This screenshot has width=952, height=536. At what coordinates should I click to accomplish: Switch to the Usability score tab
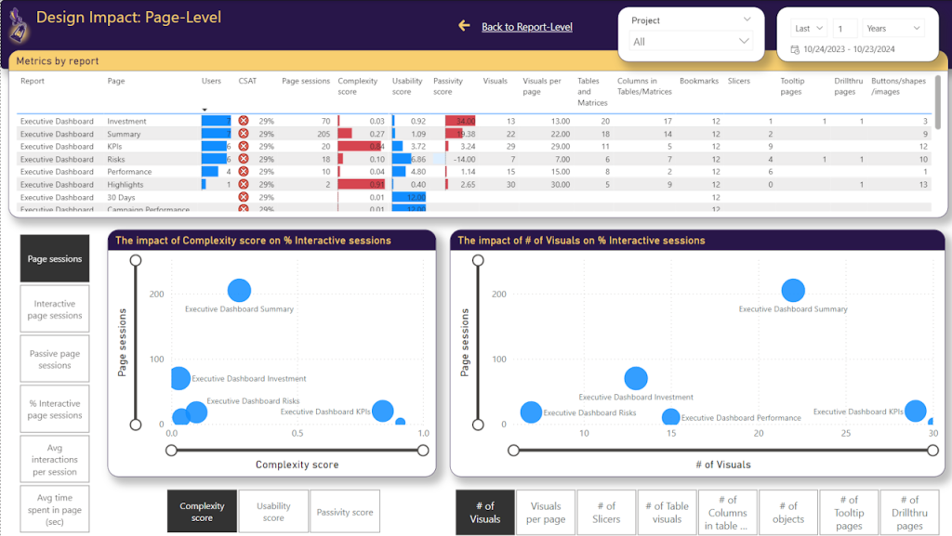[273, 512]
